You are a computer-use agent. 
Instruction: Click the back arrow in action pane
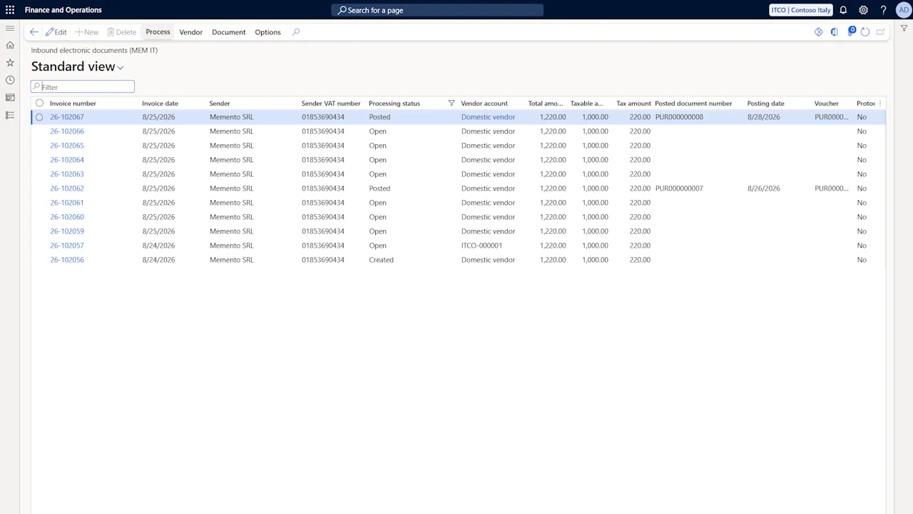34,32
